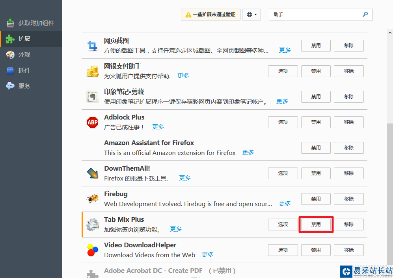This screenshot has width=393, height=278.
Task: Click 更多 link for 网页截图
Action: pos(285,50)
